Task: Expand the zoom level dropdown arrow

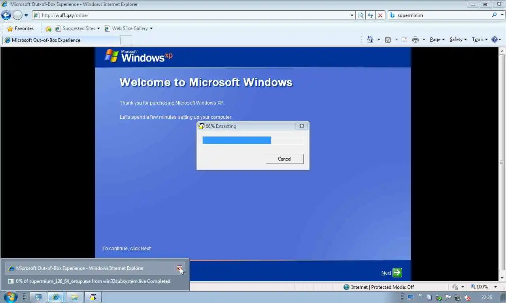Action: (x=495, y=287)
